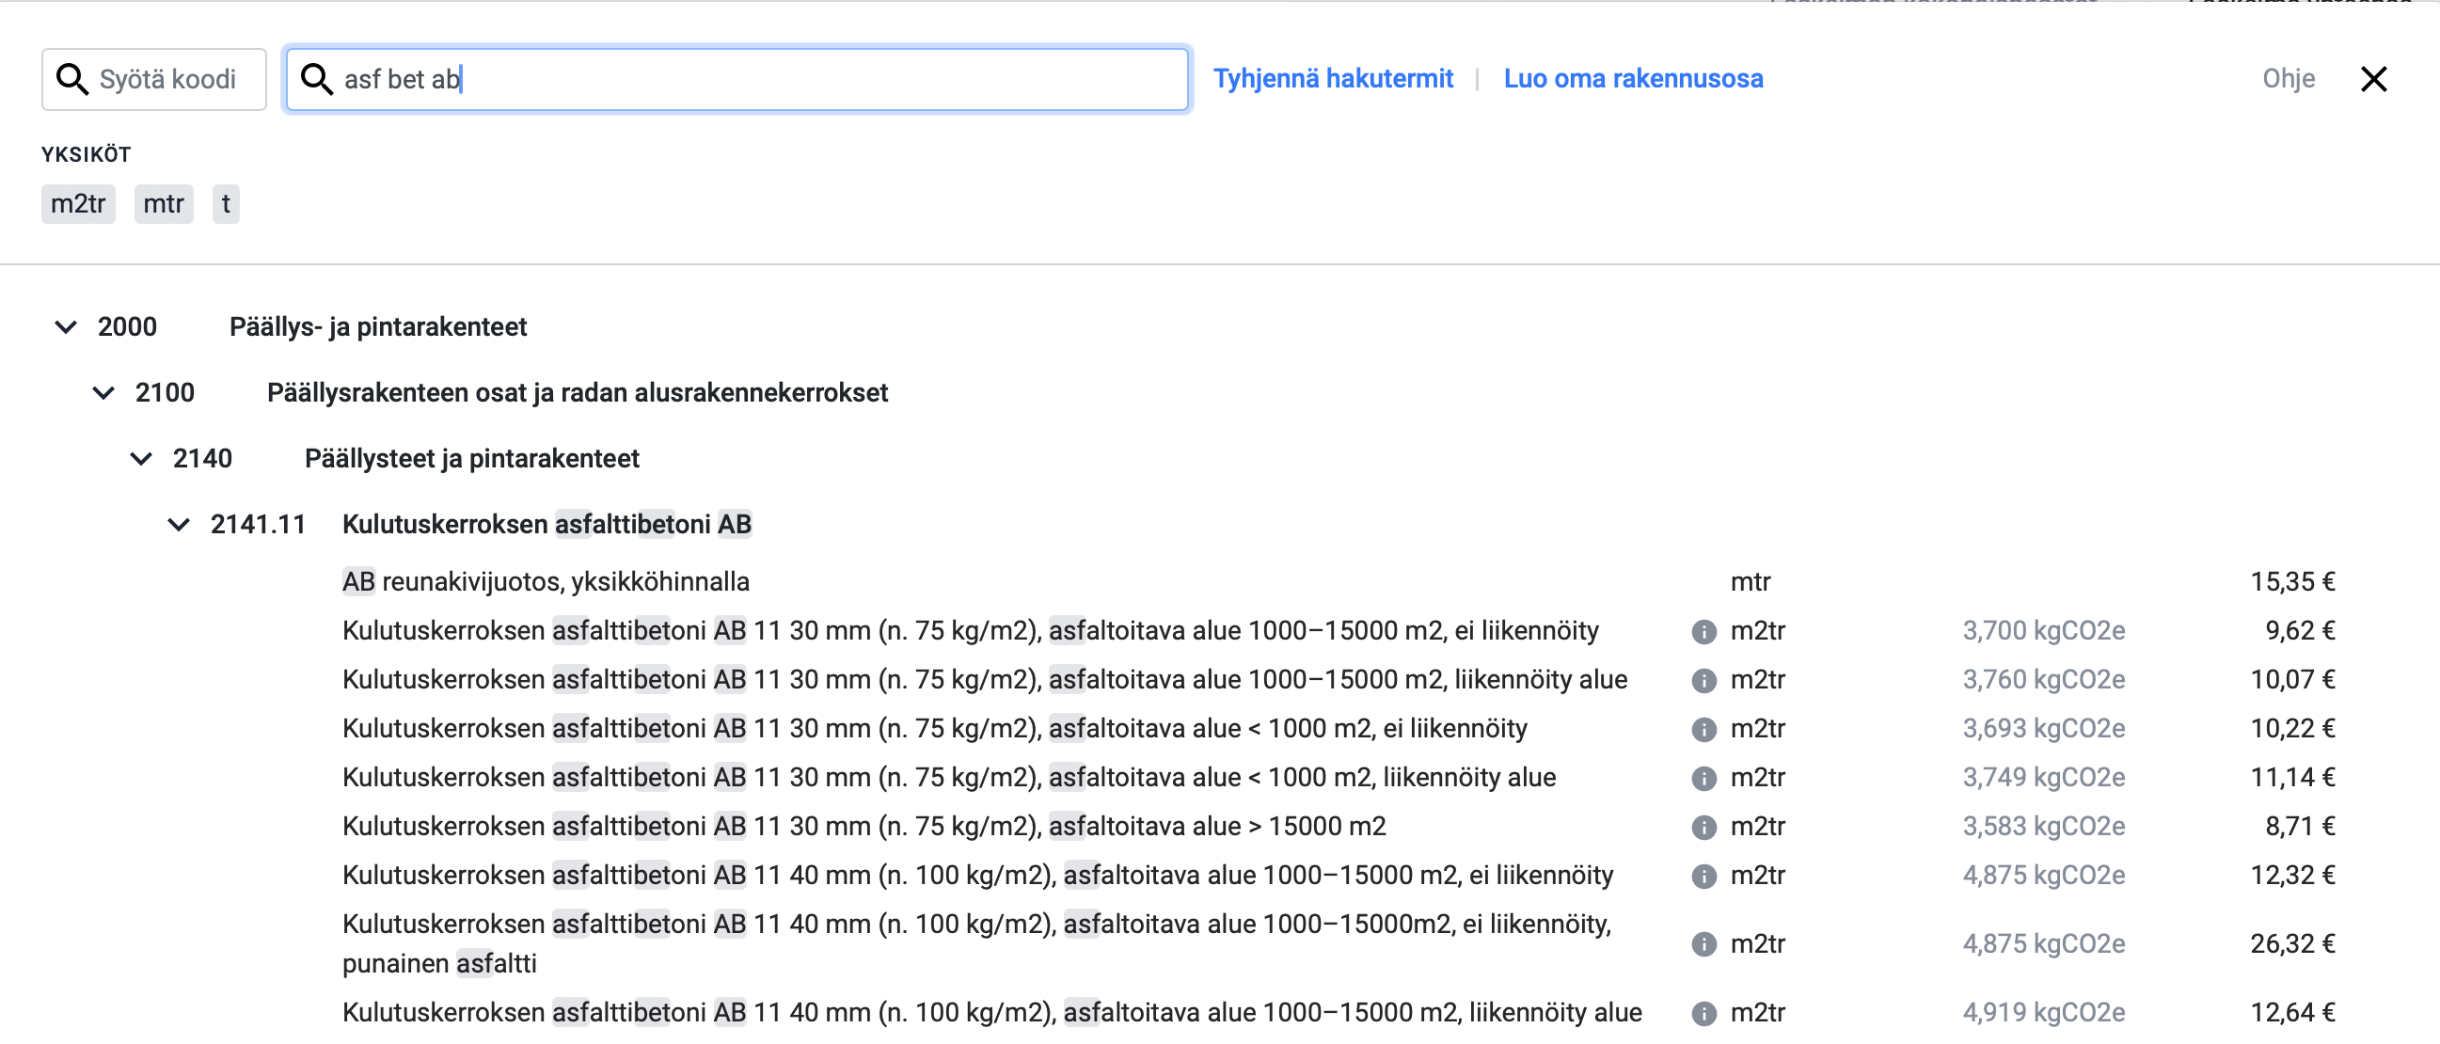Filter by t unit chip
The image size is (2440, 1044).
(x=226, y=204)
